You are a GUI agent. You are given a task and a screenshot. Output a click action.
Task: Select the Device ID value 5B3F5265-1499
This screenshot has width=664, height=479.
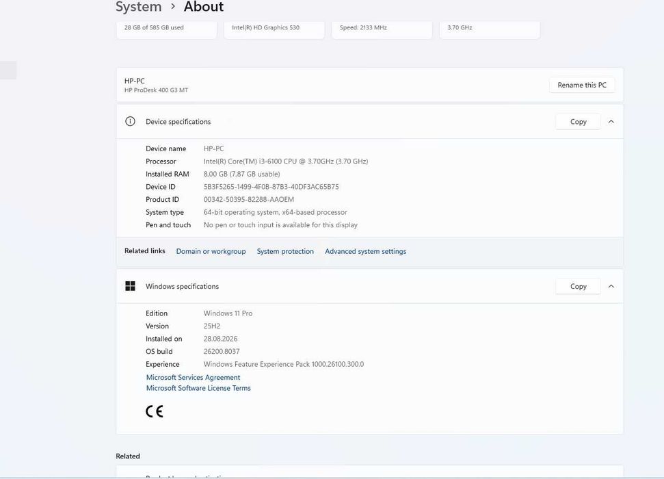point(271,187)
